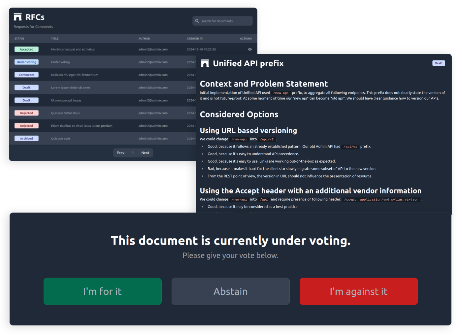462x336 pixels.
Task: Sort the table by the STATUS column header
Action: (19, 38)
